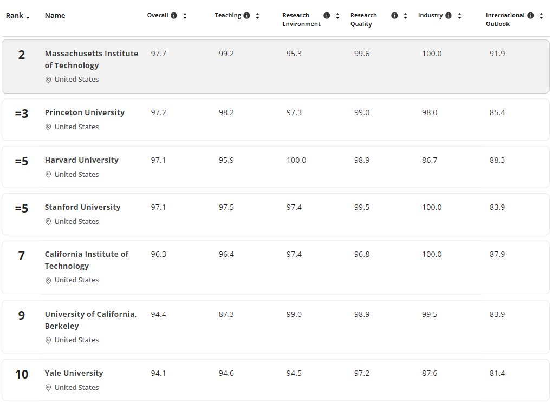This screenshot has height=404, width=552.
Task: Click location pin icon under Princeton University
Action: pyautogui.click(x=48, y=127)
